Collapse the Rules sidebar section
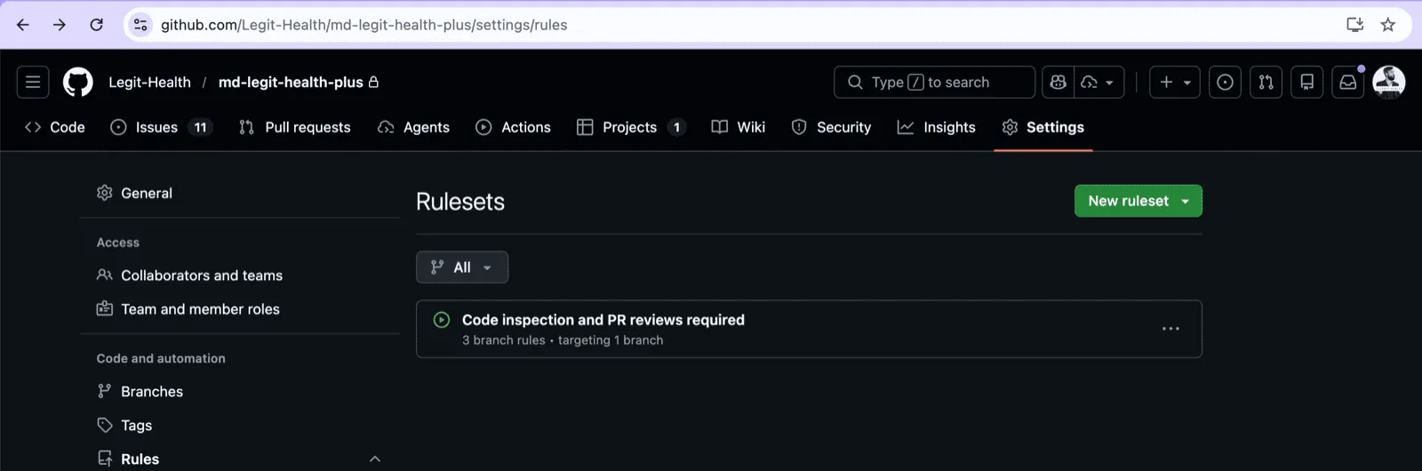1422x471 pixels. 374,459
